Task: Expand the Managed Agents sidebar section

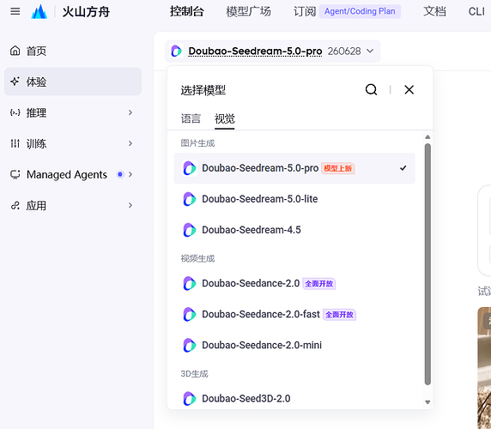Action: coord(130,174)
